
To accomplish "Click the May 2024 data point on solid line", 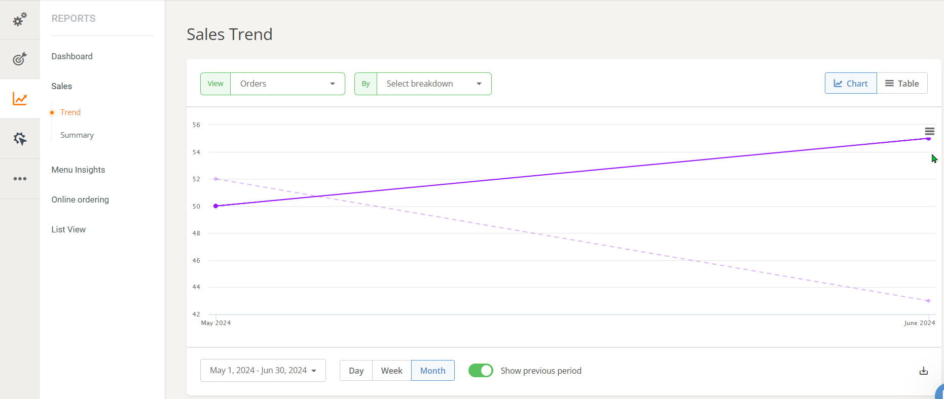I will pos(216,206).
